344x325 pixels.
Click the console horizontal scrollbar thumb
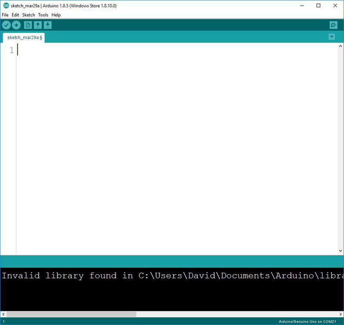[x=71, y=314]
